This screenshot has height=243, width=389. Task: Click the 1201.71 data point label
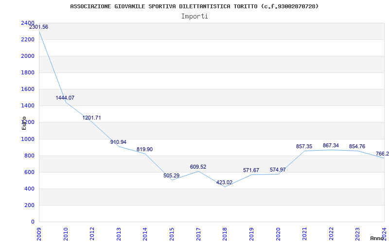click(x=91, y=118)
